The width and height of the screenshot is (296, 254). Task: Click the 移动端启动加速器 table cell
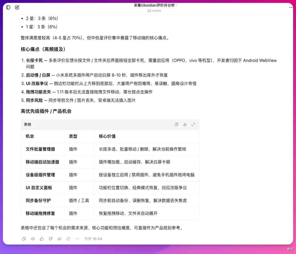pyautogui.click(x=42, y=162)
